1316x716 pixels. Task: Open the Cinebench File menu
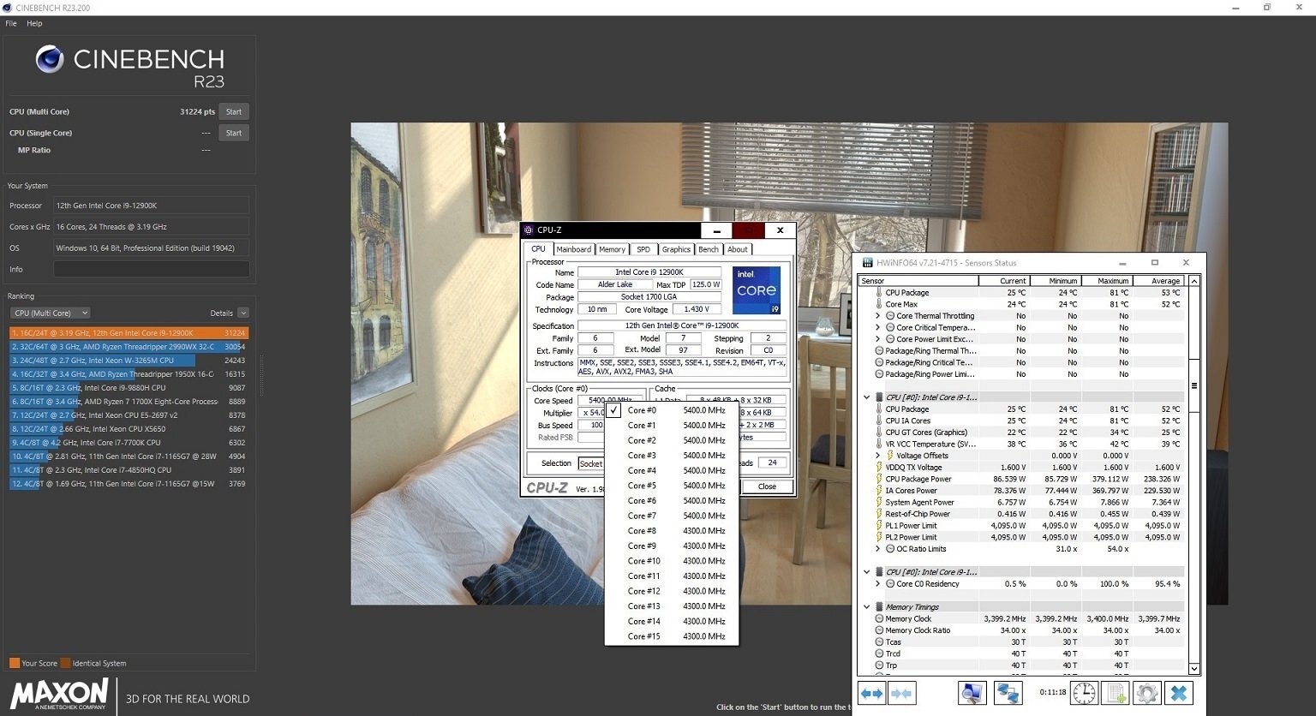[x=11, y=23]
